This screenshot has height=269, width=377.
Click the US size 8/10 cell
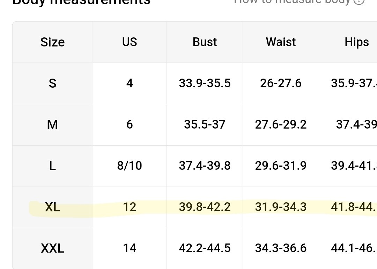pos(130,166)
